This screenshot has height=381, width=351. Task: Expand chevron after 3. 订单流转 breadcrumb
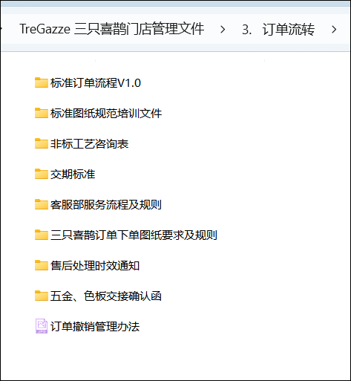tap(334, 30)
